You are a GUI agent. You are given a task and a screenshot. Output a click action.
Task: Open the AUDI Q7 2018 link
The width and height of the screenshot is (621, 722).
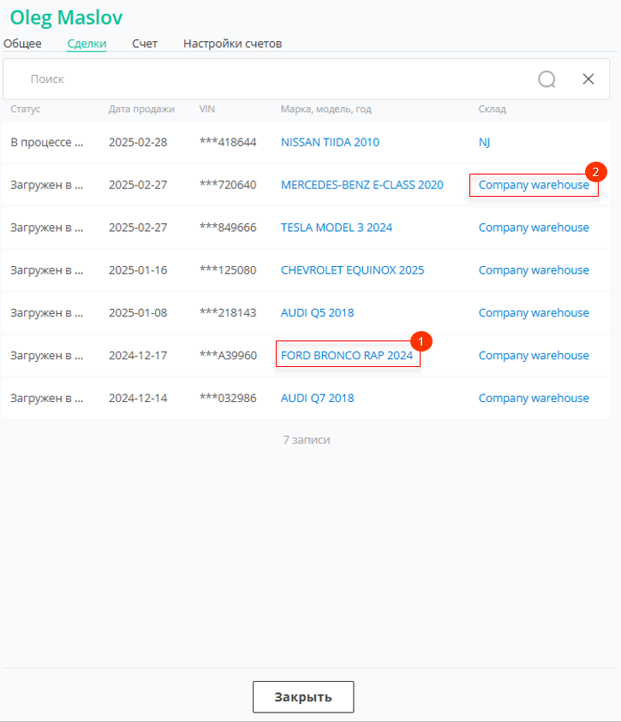(x=318, y=398)
